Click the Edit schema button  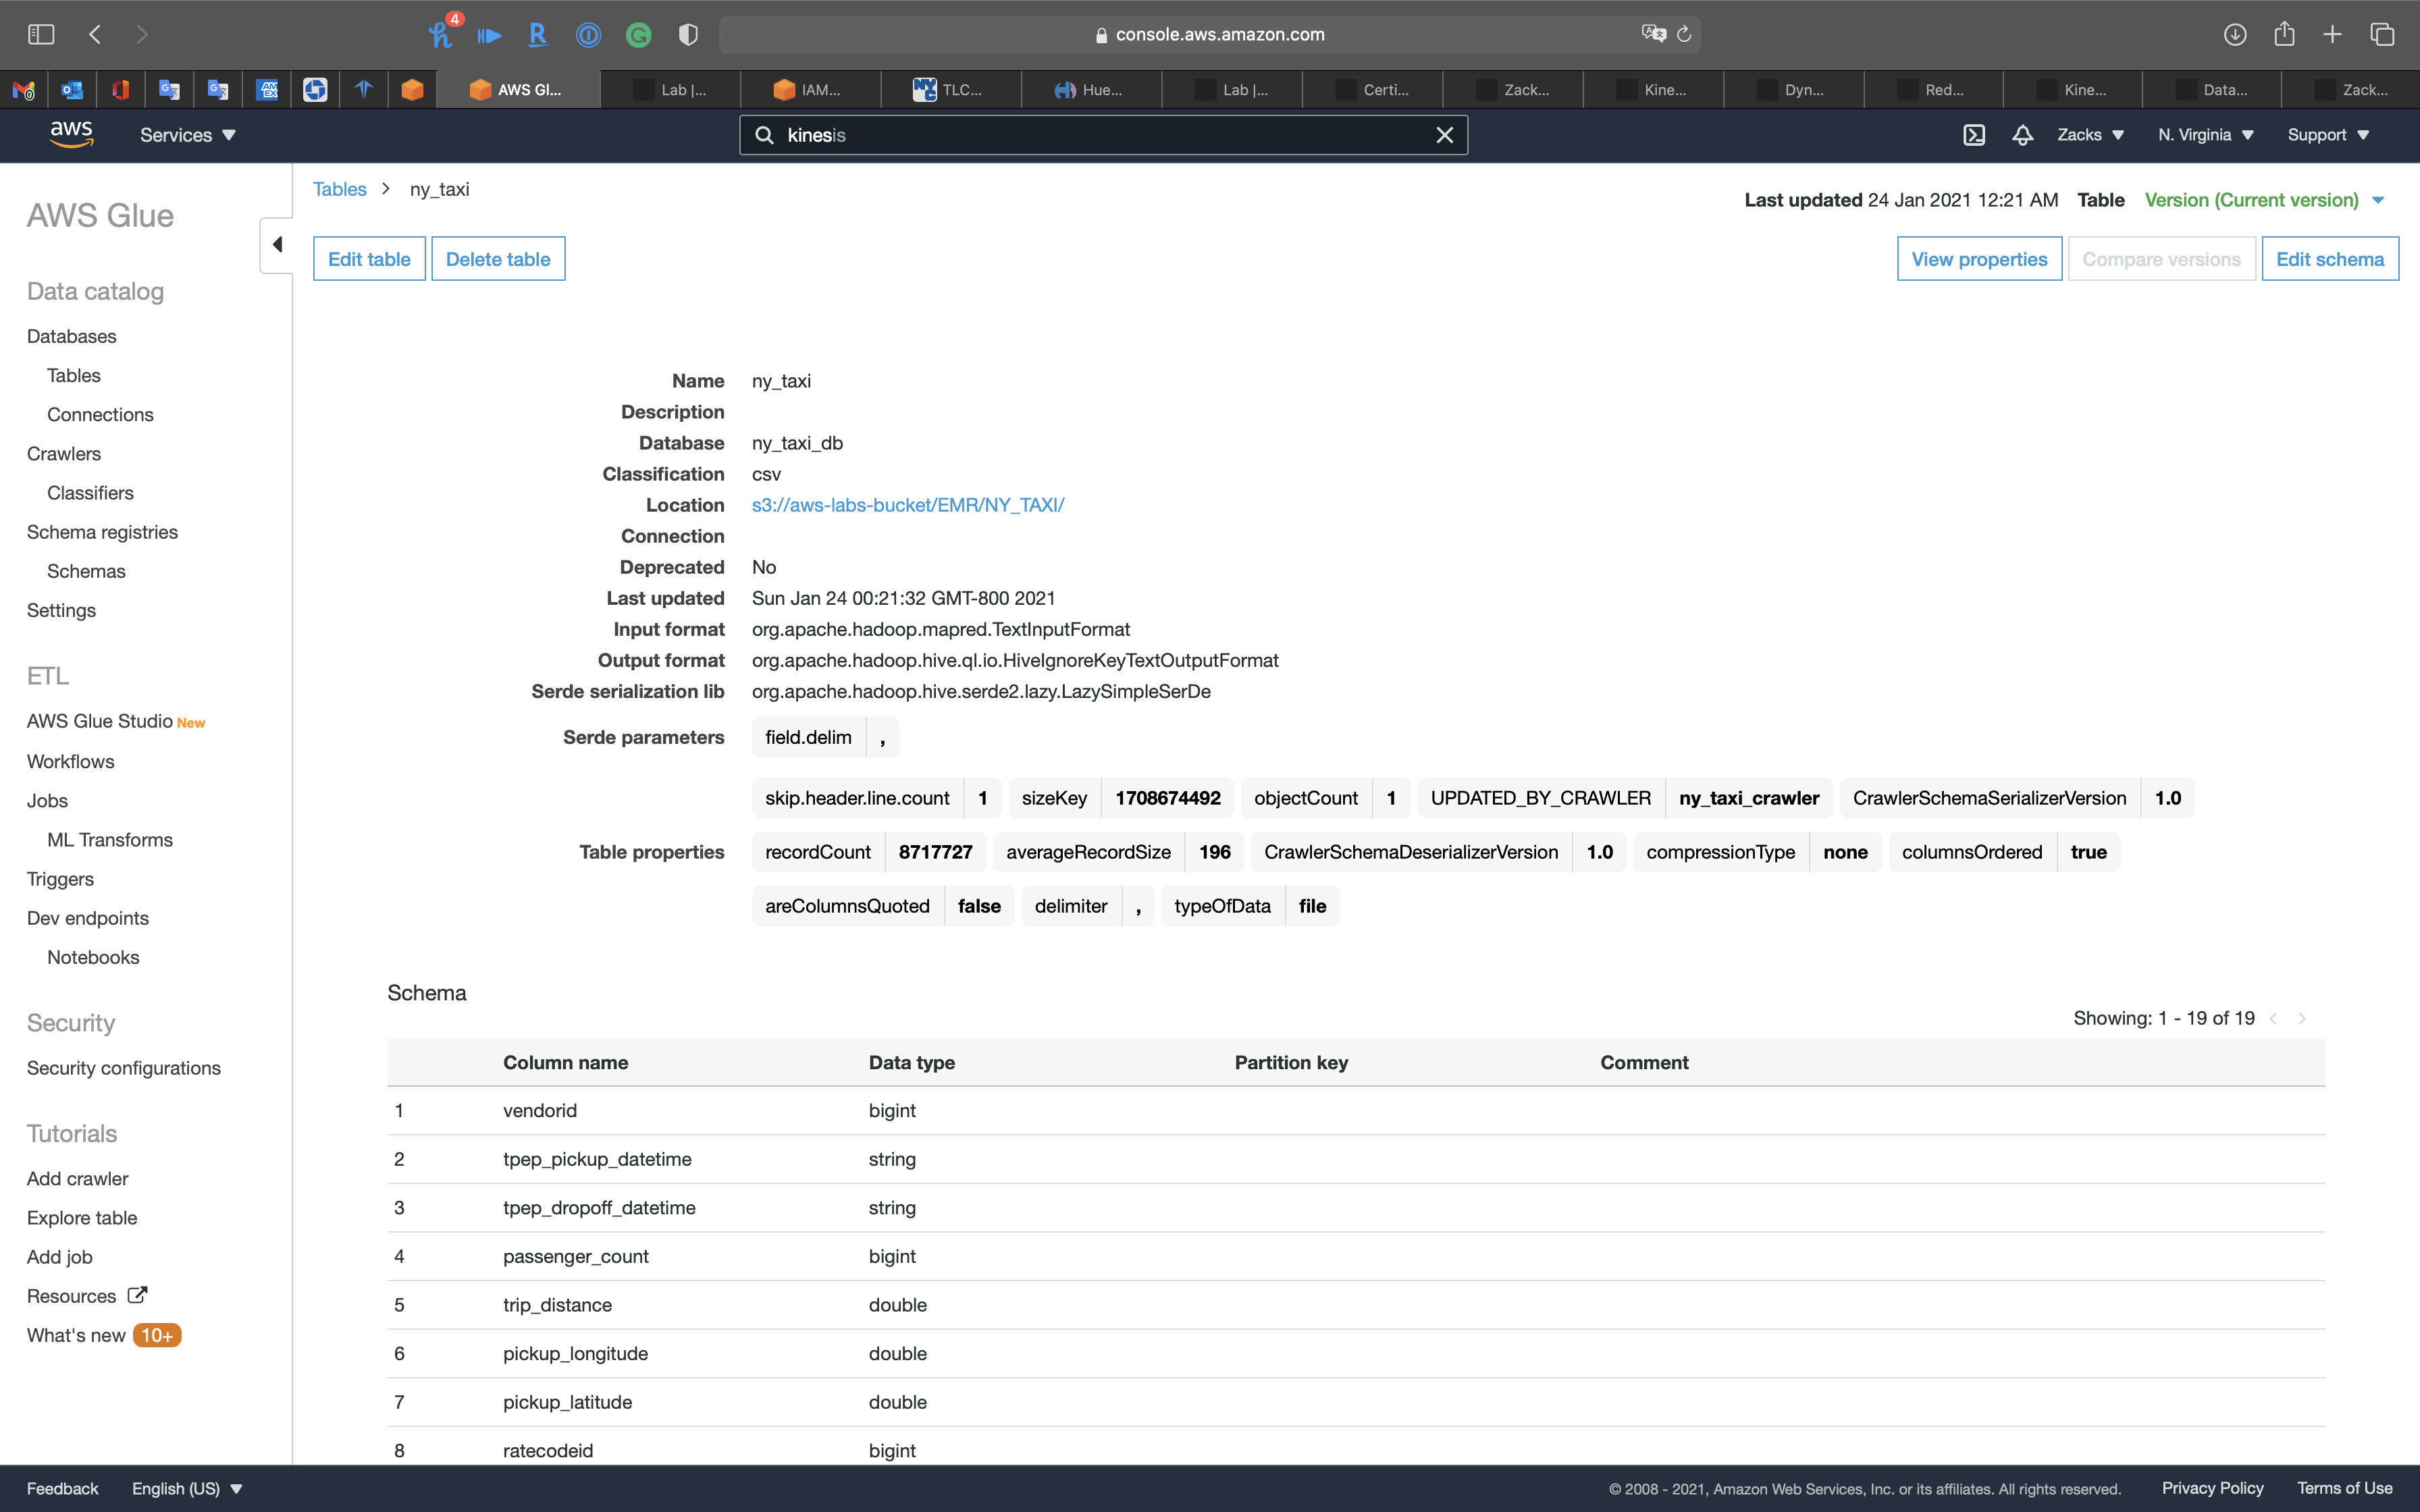coord(2329,259)
